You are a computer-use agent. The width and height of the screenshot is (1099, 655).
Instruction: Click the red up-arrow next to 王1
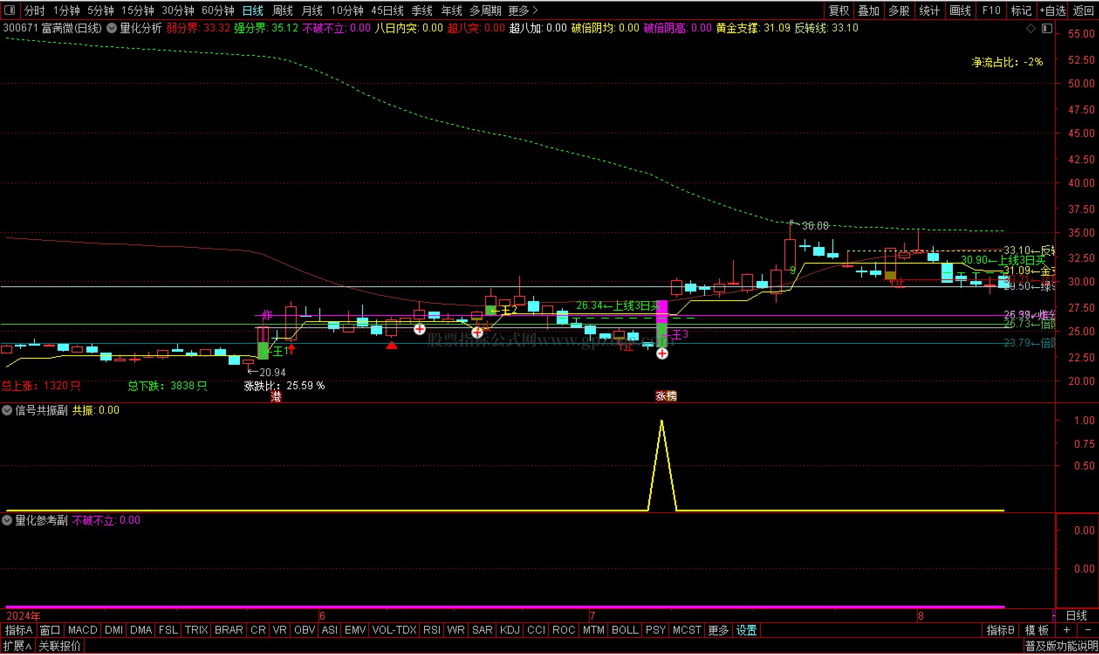(291, 350)
